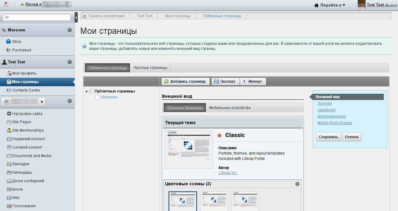
Task: Open Purchased via its sidebar icon
Action: [9, 50]
